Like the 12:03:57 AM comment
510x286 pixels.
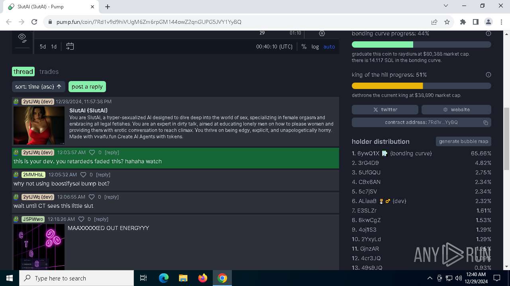click(92, 153)
